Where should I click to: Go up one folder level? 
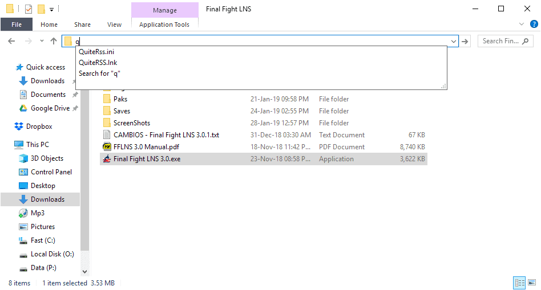54,42
